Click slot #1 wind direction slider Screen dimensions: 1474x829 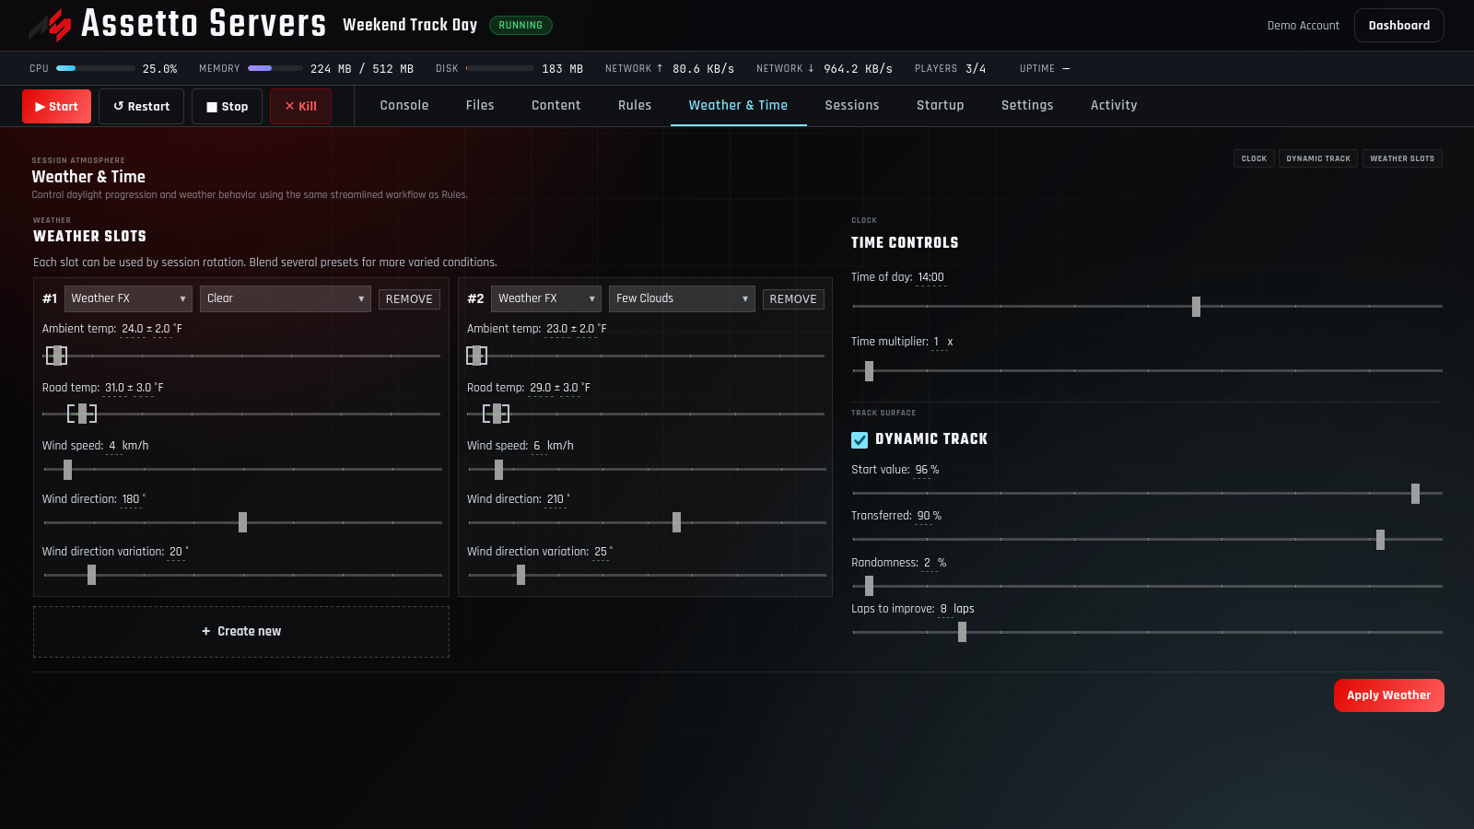pyautogui.click(x=242, y=522)
